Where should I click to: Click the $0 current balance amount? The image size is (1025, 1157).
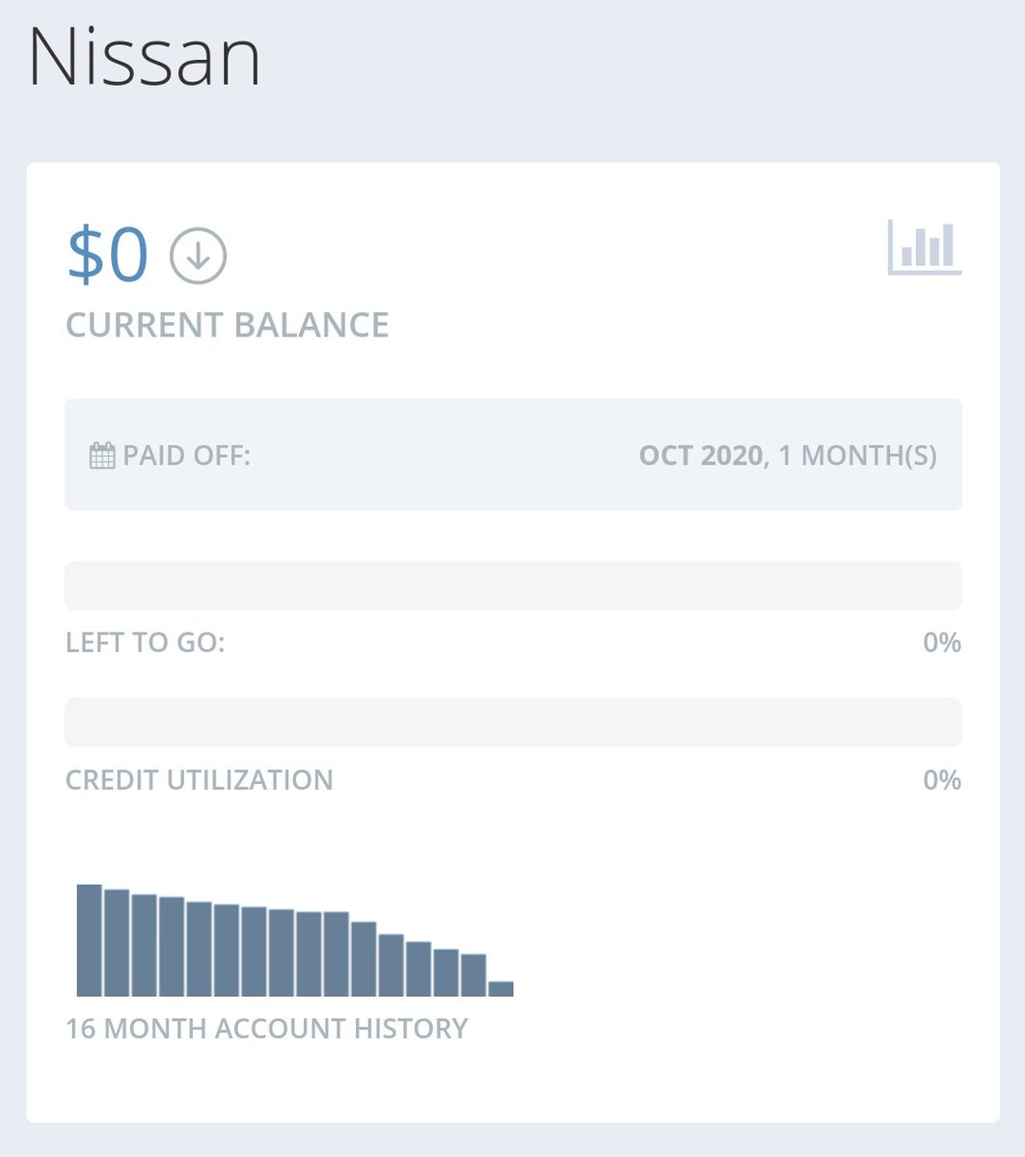point(107,255)
